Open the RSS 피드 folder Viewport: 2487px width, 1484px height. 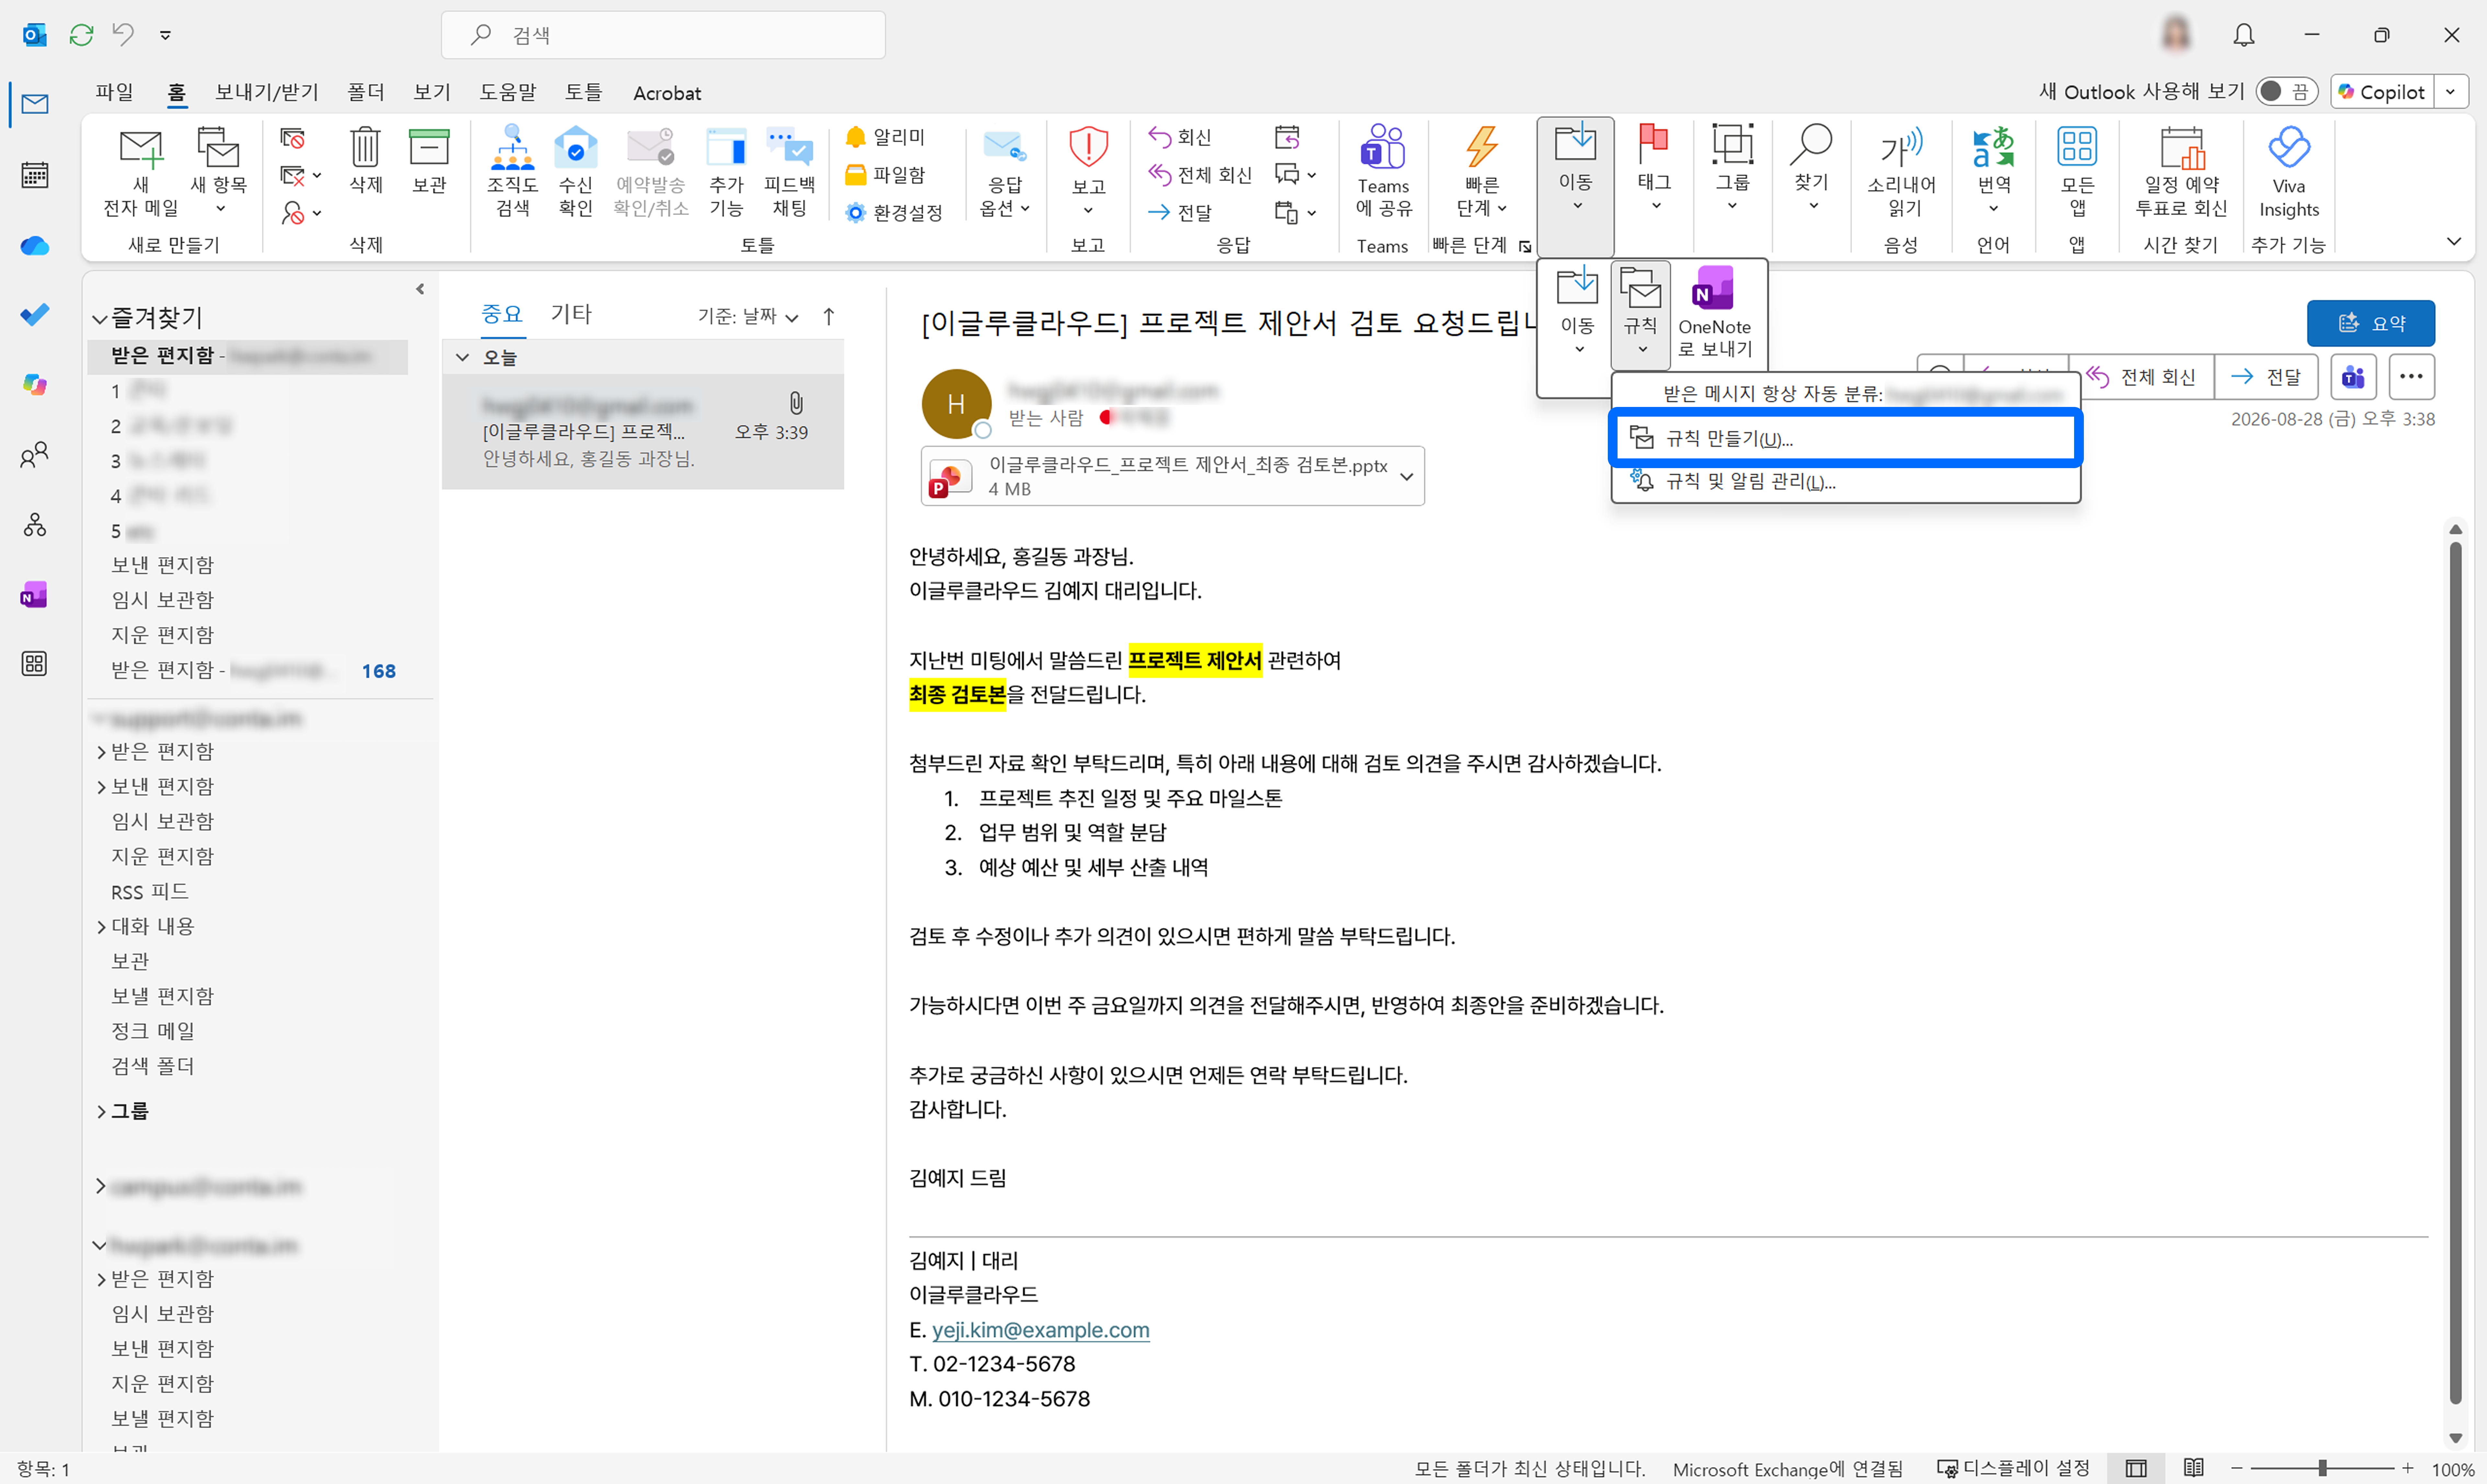click(150, 892)
